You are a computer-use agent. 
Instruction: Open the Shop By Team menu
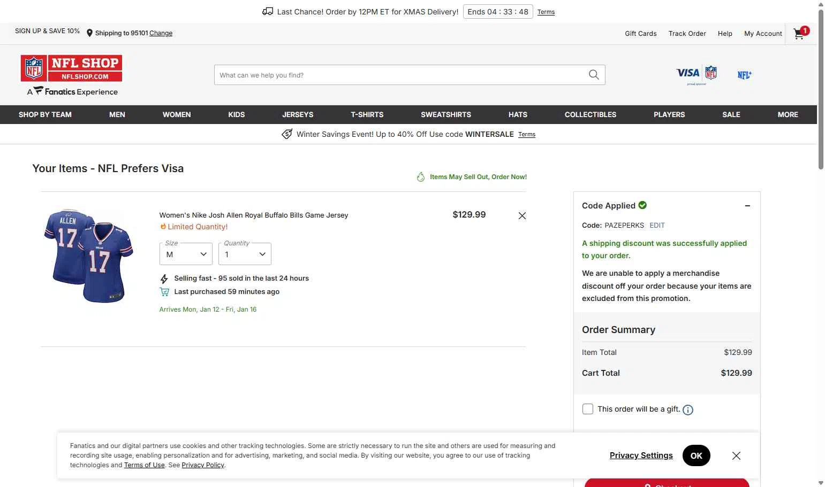pos(45,114)
